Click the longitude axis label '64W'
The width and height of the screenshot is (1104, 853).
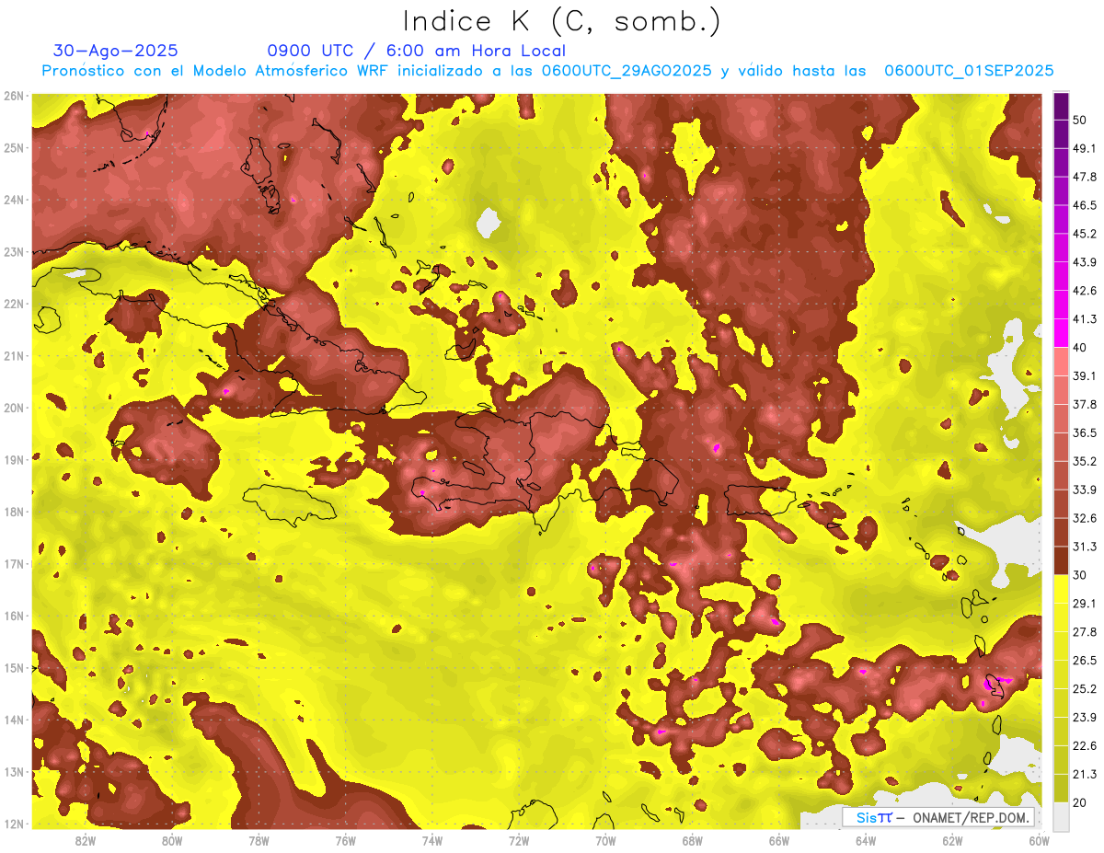[x=866, y=840]
